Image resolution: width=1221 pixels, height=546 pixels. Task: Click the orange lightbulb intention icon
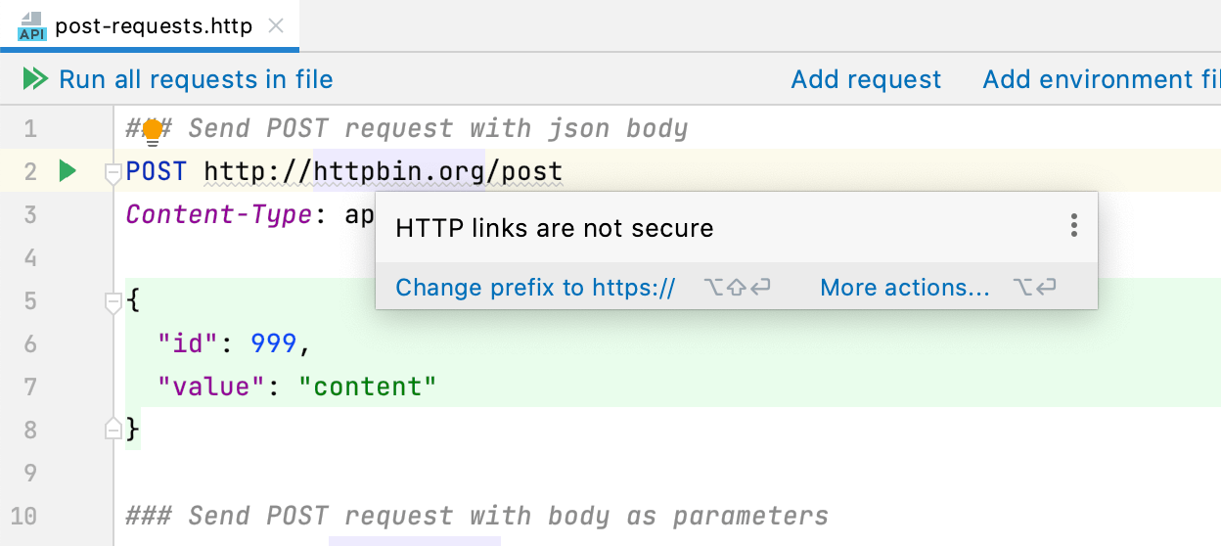(153, 129)
